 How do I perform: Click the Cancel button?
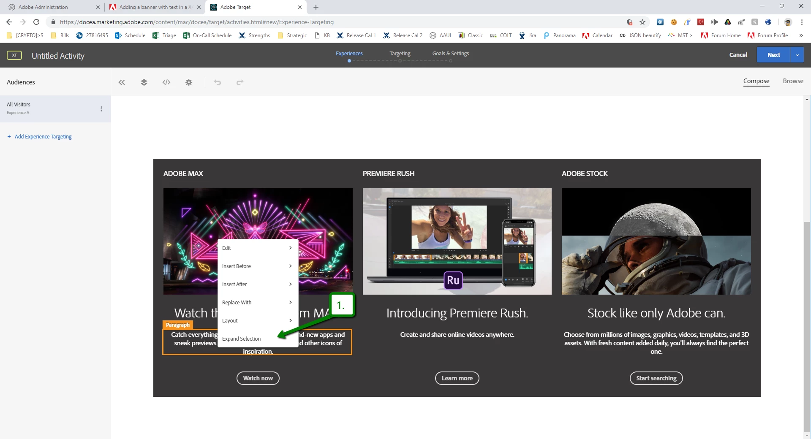[738, 55]
